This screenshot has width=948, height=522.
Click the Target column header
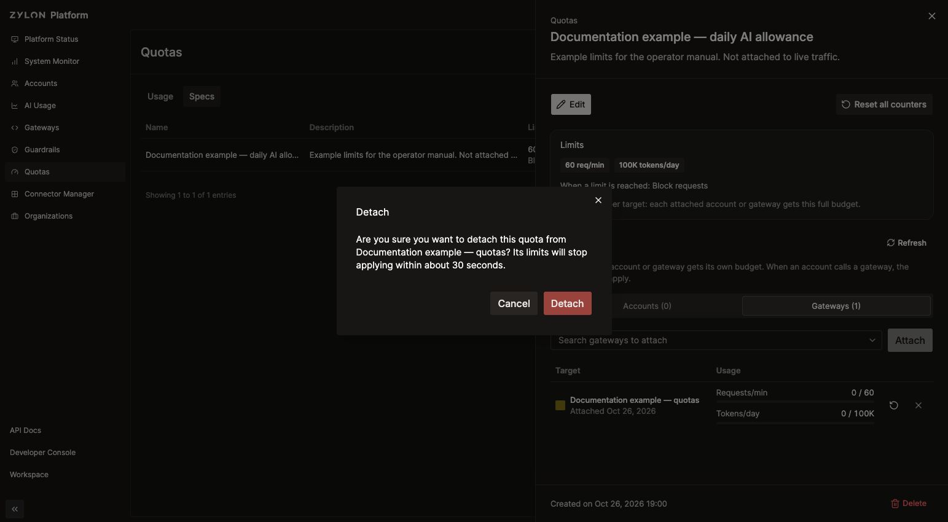[x=568, y=371]
